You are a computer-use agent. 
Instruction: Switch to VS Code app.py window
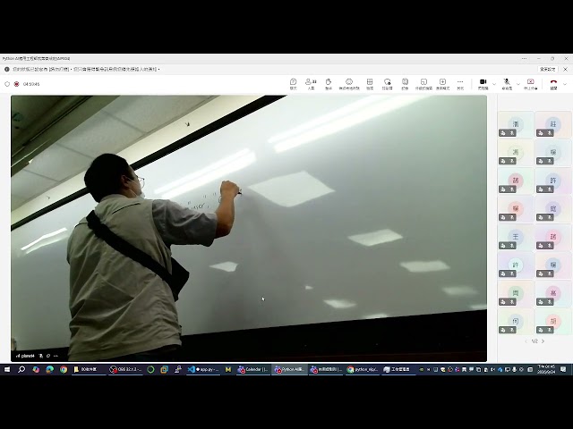(203, 369)
